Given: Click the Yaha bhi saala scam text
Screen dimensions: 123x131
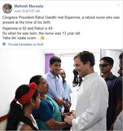Looking at the screenshot, I should coord(21,38).
